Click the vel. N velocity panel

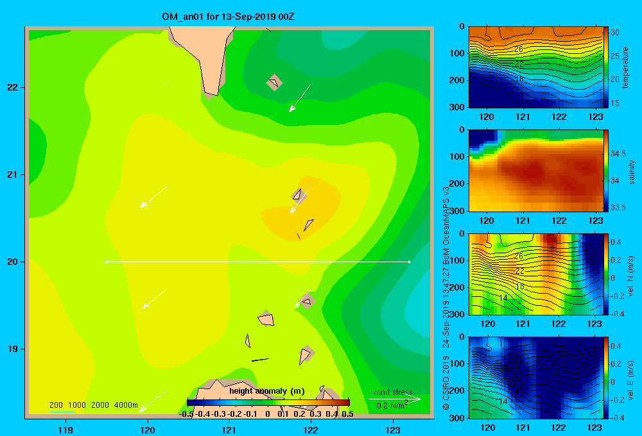coord(535,274)
